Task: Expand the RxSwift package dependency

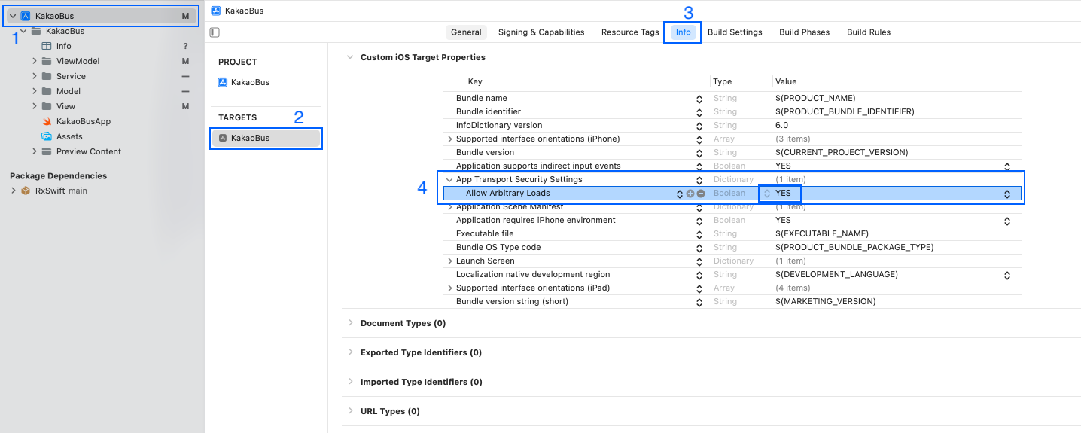Action: (x=13, y=191)
